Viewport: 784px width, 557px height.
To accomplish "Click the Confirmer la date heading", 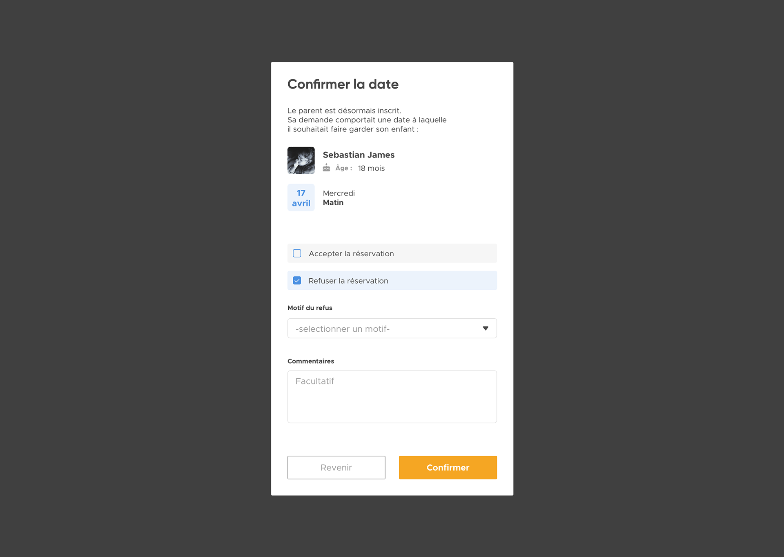I will pyautogui.click(x=343, y=84).
